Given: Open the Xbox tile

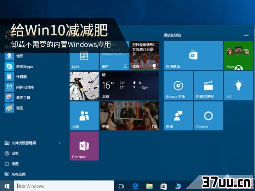Looking at the screenshot, I should click(239, 56).
